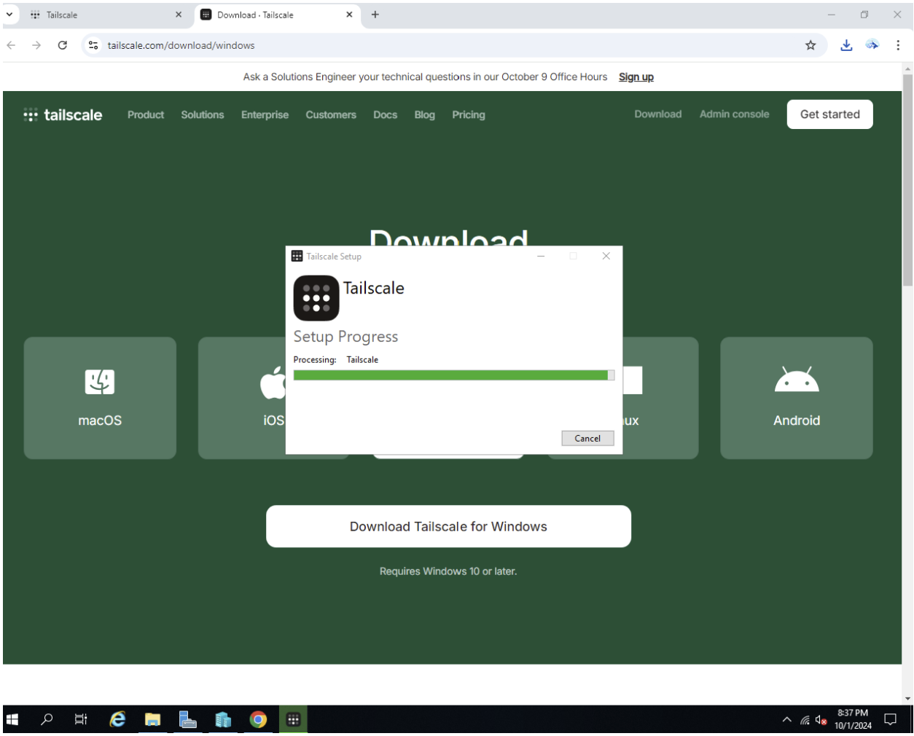Open Server Manager toolbox icon on taskbar
Screen dimensions: 914x736
click(x=188, y=720)
